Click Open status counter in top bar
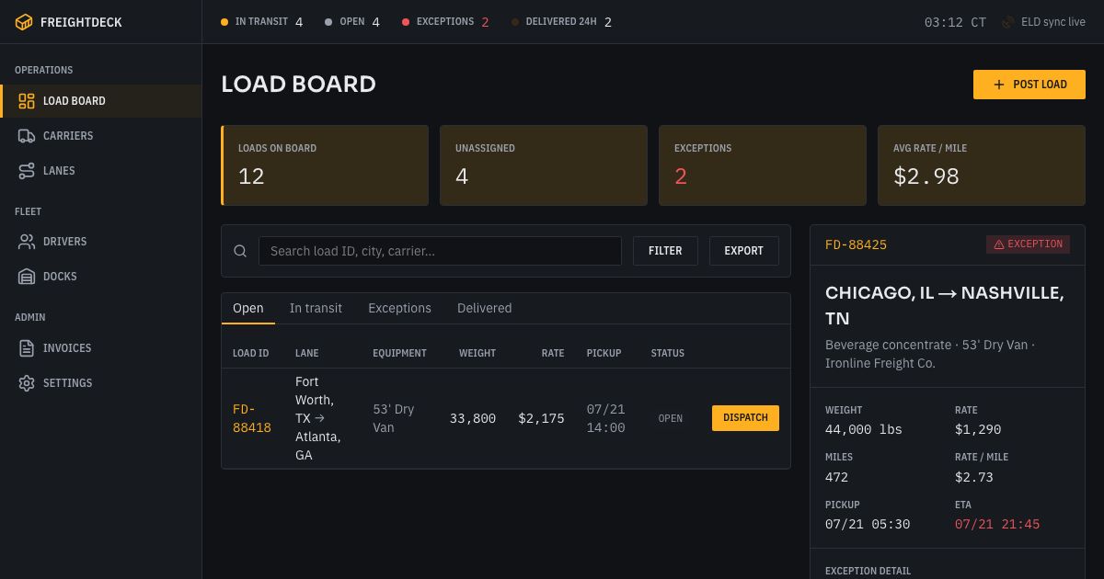The image size is (1104, 579). tap(352, 22)
